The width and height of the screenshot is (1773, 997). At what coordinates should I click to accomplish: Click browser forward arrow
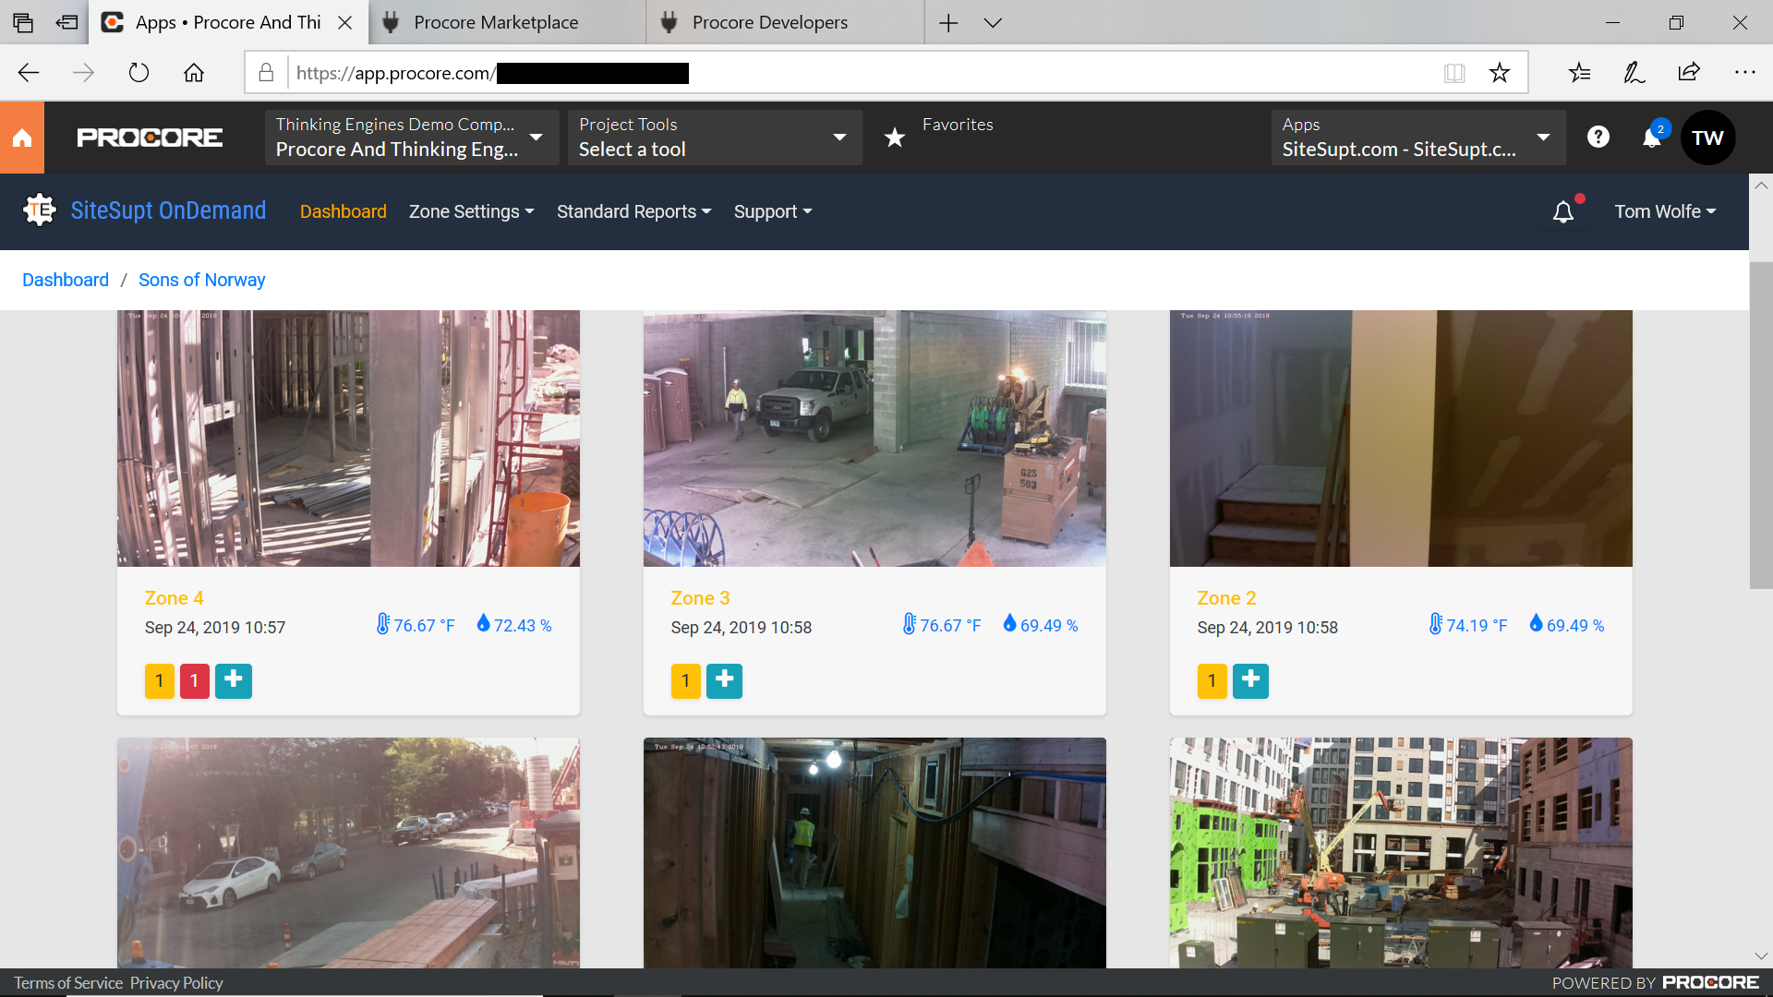[83, 73]
